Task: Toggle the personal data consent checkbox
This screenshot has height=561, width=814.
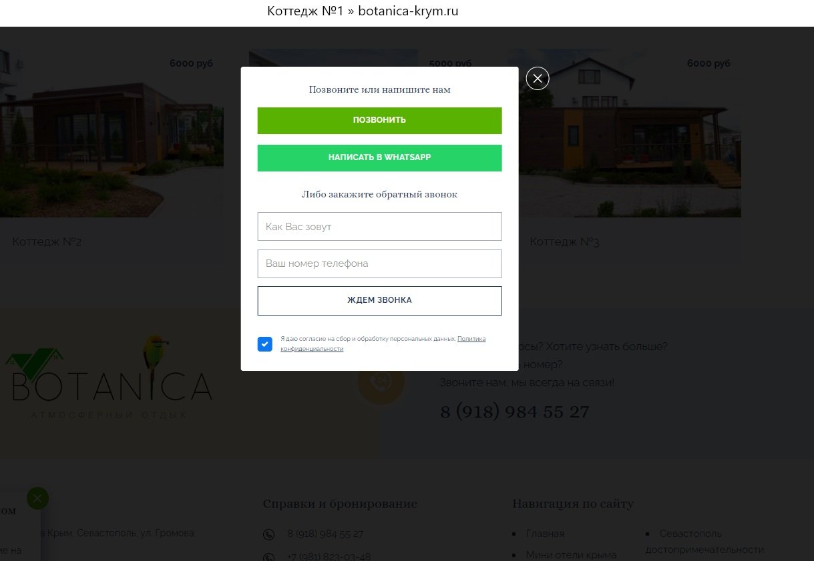Action: coord(265,344)
